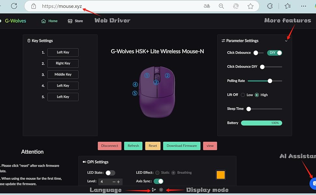316x195 pixels.
Task: Decrease DPI Level with the minus button
Action: coord(114,182)
